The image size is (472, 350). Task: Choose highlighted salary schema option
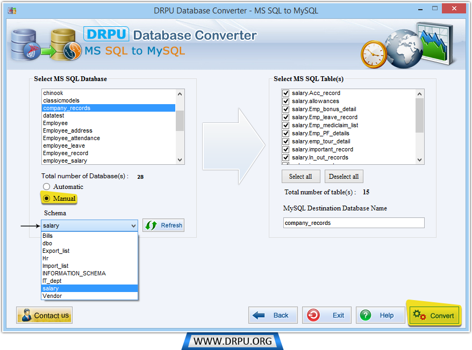(89, 288)
